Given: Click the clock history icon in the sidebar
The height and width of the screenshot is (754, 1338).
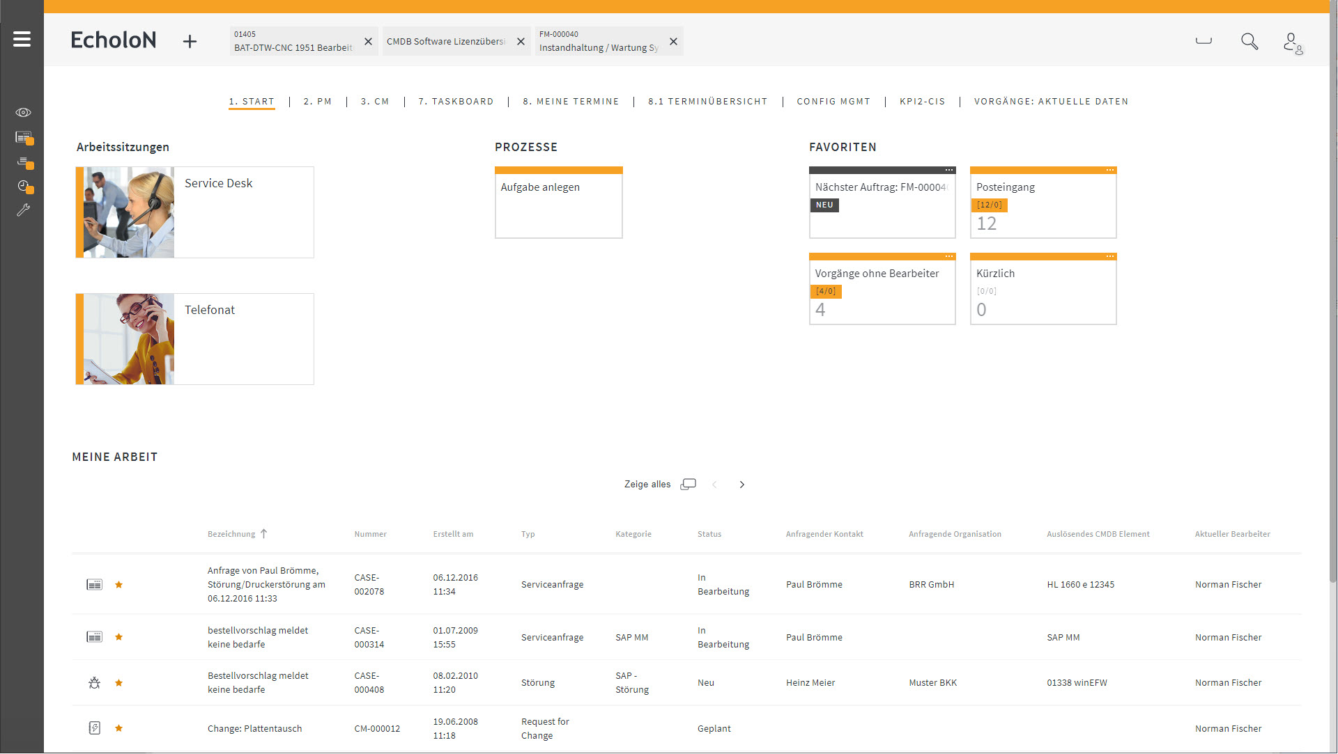Looking at the screenshot, I should (23, 187).
